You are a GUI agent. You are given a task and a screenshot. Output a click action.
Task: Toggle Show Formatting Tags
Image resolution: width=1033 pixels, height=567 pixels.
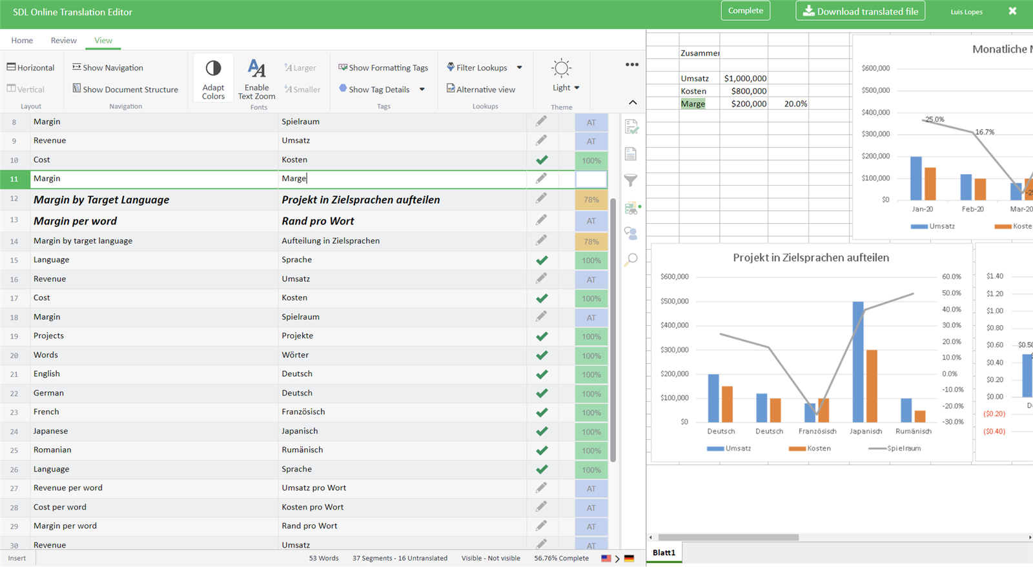coord(383,68)
